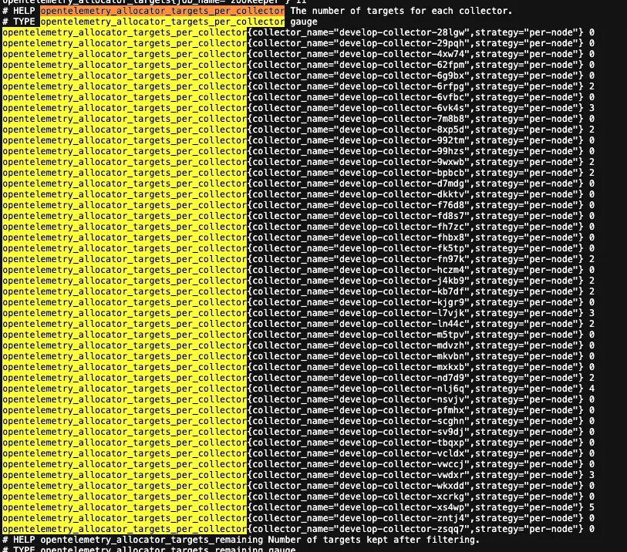Click the metric row for develop-collector-wkxdd

tap(298, 486)
